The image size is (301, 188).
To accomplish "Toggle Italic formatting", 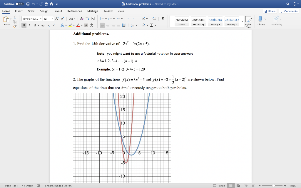I will tap(29, 25).
